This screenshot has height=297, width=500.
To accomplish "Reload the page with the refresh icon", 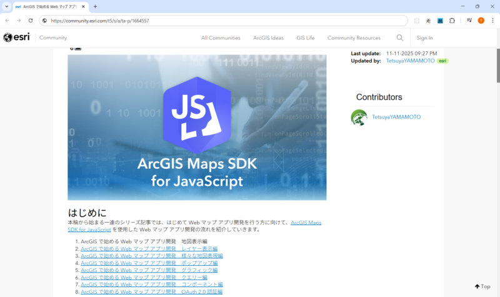I will click(31, 21).
